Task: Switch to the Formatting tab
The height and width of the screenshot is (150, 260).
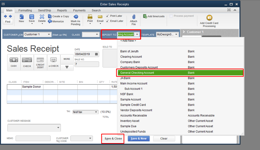Action: click(25, 10)
